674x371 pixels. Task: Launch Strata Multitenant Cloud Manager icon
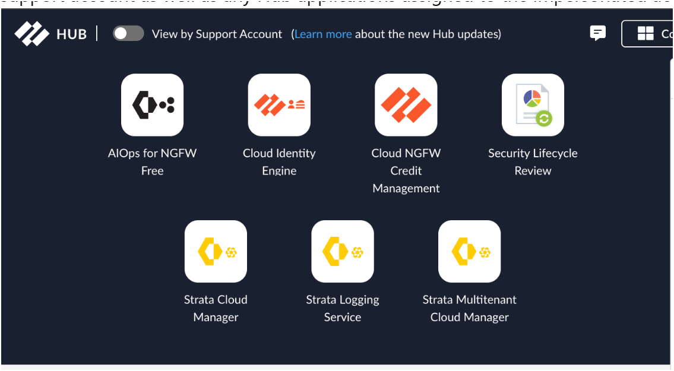(469, 251)
